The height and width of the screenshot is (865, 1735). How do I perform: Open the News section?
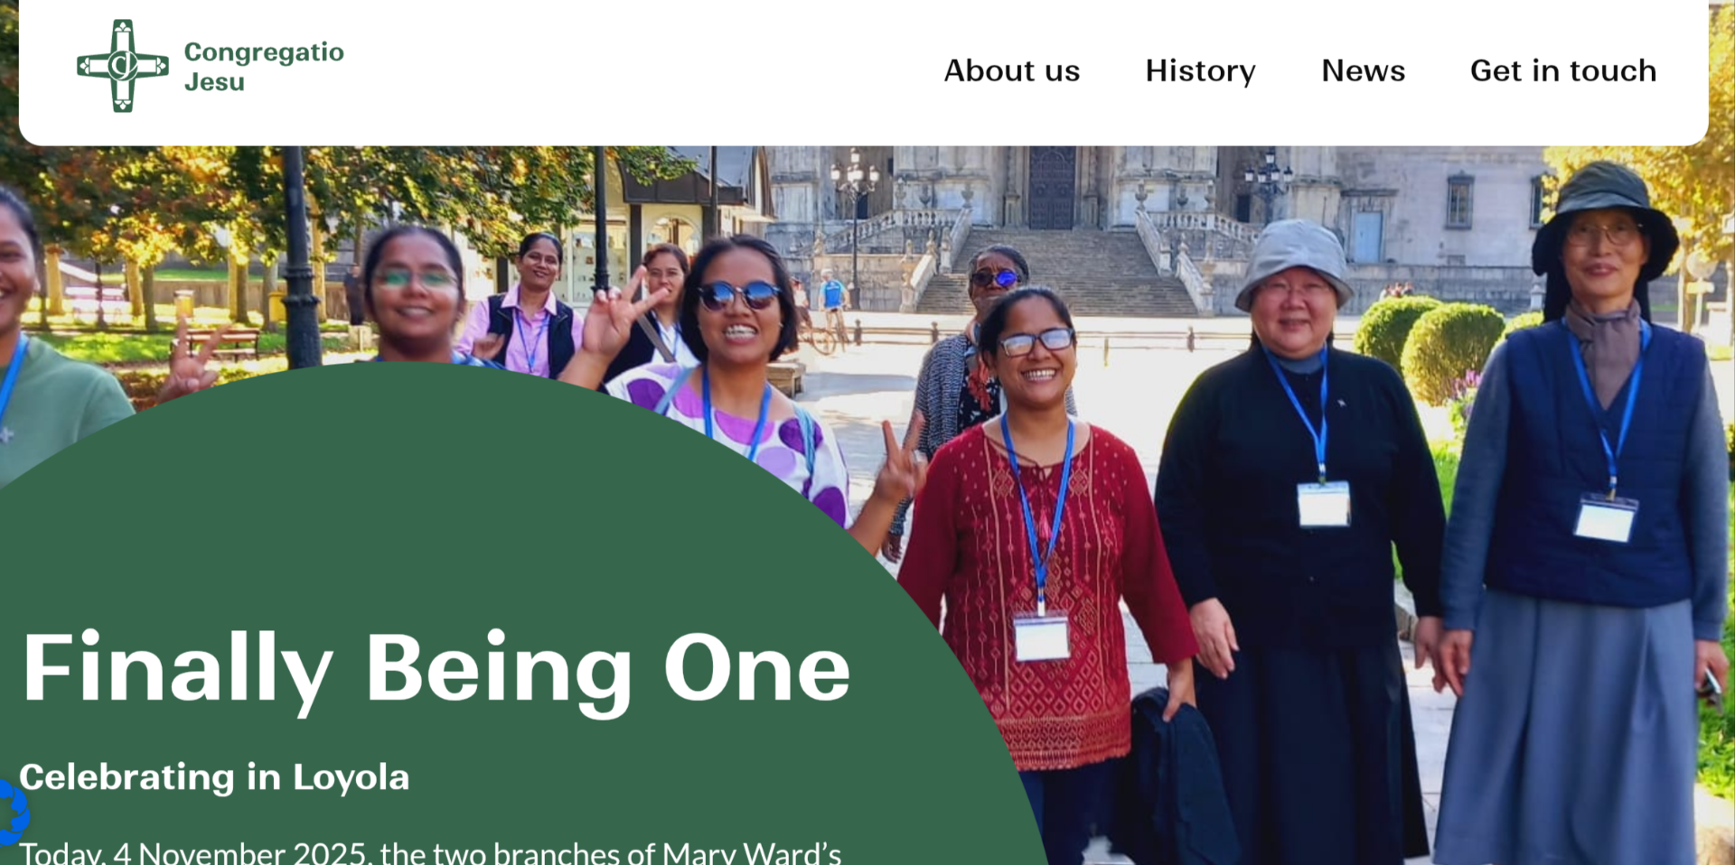coord(1363,70)
